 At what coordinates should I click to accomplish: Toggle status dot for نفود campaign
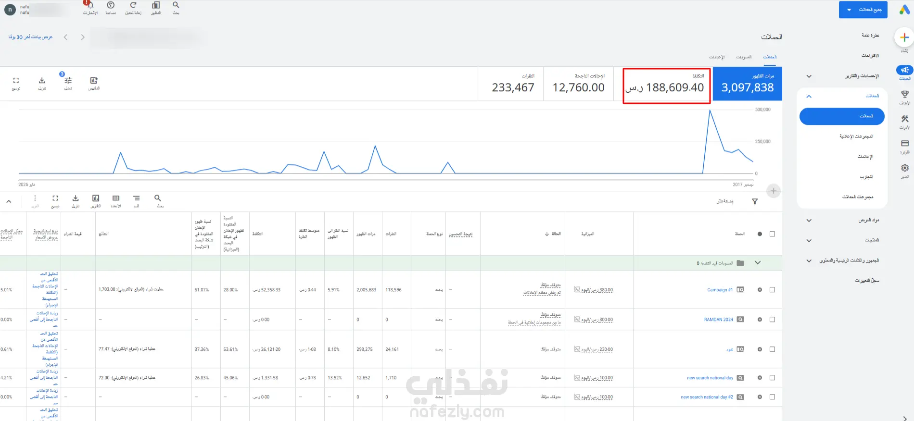(760, 349)
